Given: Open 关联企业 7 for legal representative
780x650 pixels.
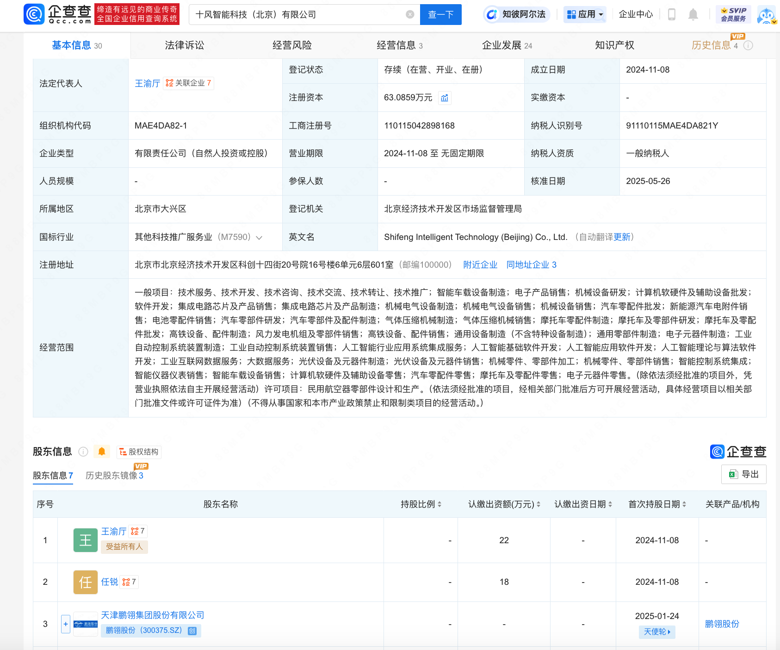Looking at the screenshot, I should (188, 83).
